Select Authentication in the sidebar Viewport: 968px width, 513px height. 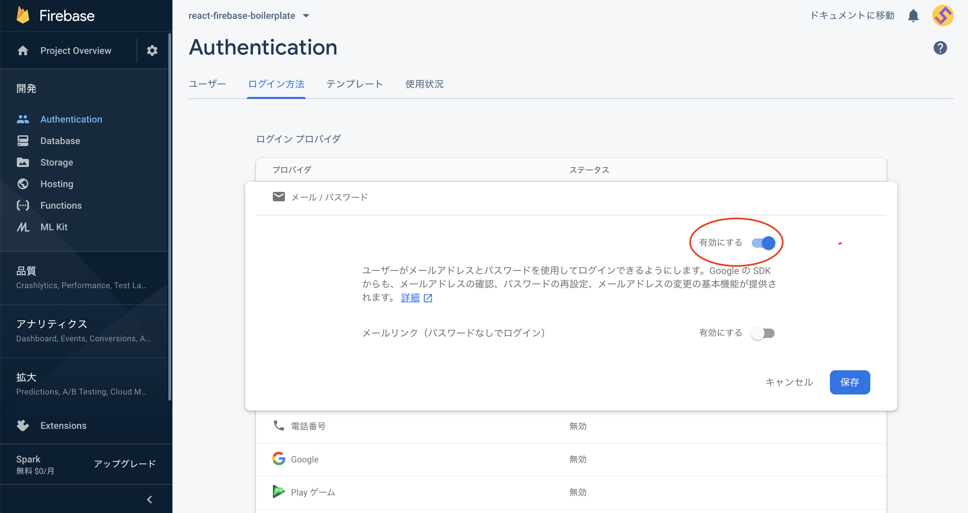[x=71, y=119]
